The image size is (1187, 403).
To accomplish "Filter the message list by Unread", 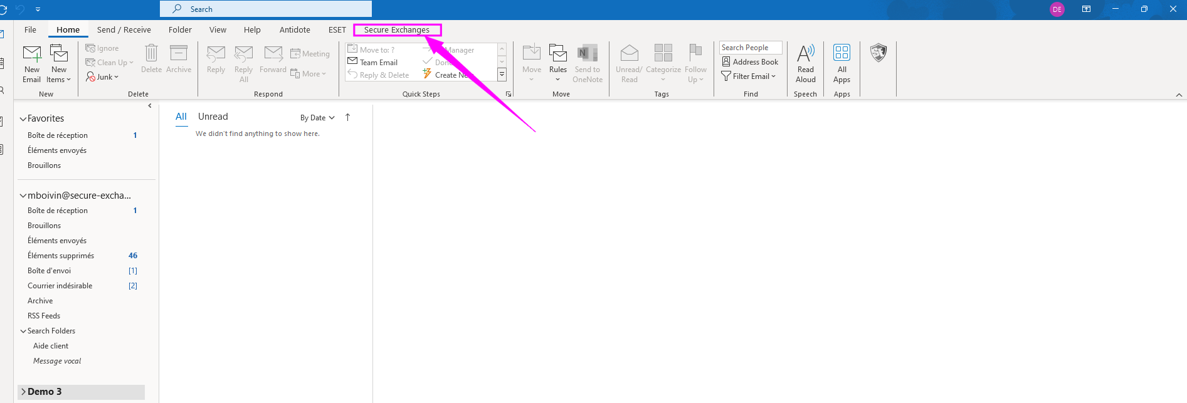I will pyautogui.click(x=213, y=117).
